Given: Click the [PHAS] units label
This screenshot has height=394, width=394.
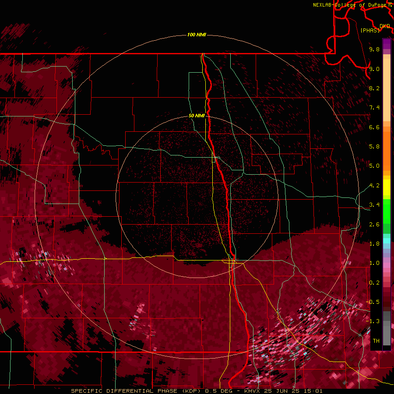Looking at the screenshot, I should (370, 30).
